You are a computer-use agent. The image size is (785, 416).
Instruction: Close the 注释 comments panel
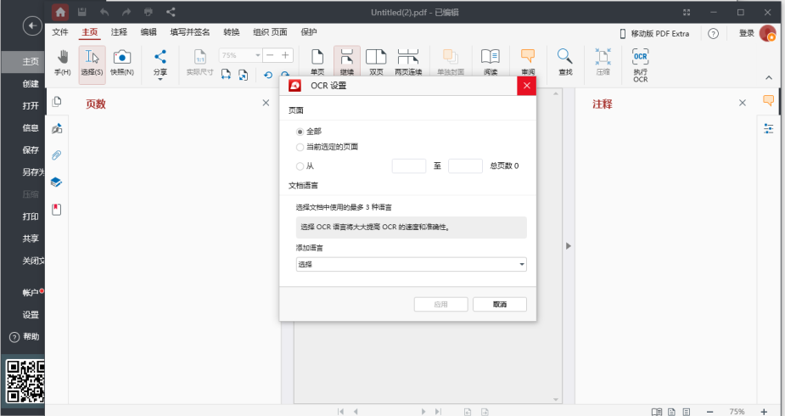point(743,103)
